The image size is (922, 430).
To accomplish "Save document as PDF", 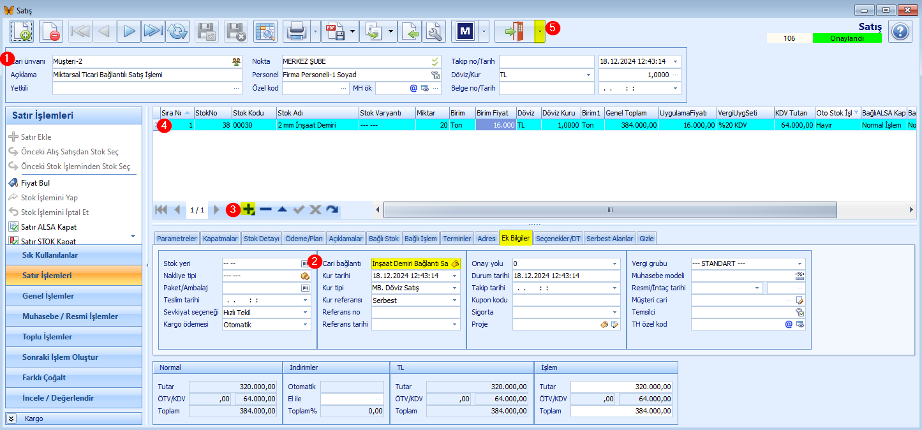I will click(335, 31).
